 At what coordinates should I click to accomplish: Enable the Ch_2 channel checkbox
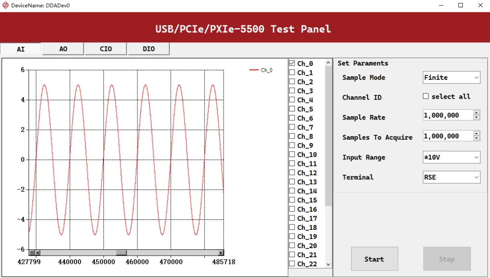(292, 81)
